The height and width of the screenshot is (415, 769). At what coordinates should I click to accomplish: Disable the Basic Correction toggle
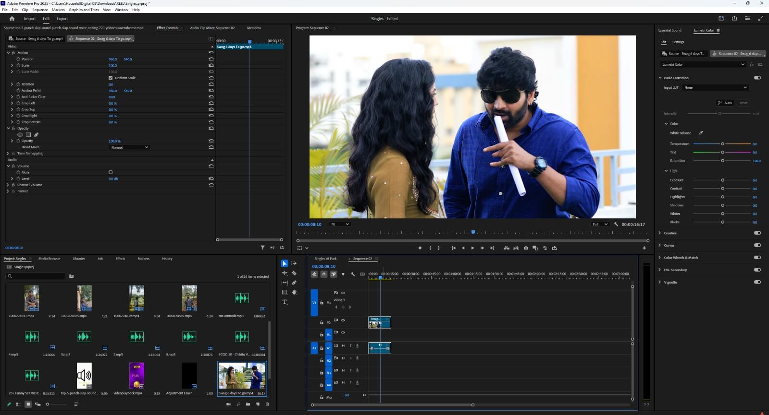[x=757, y=78]
